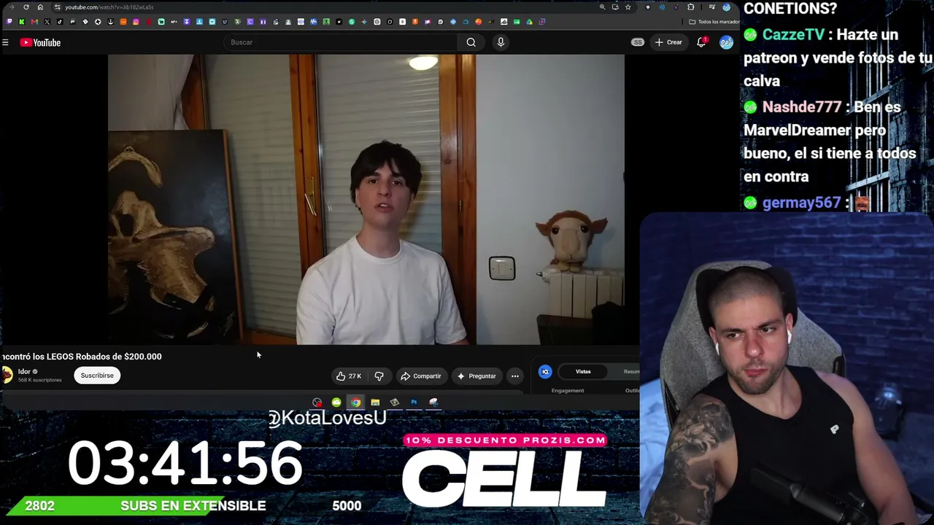Image resolution: width=934 pixels, height=525 pixels.
Task: Click the YouTube search magnifier button
Action: coord(471,42)
